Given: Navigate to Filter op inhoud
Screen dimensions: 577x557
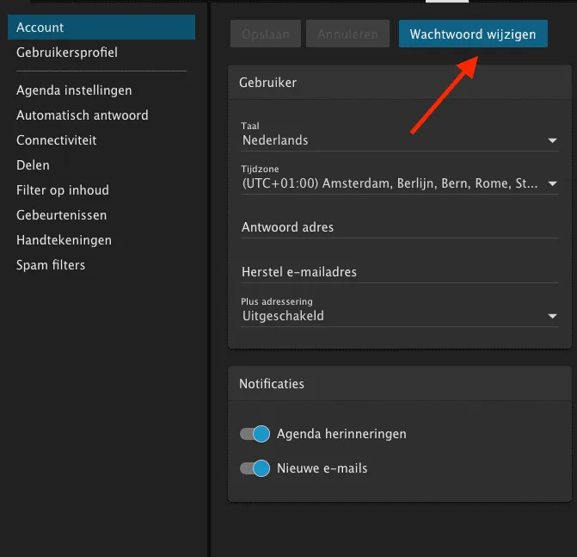Looking at the screenshot, I should coord(62,190).
